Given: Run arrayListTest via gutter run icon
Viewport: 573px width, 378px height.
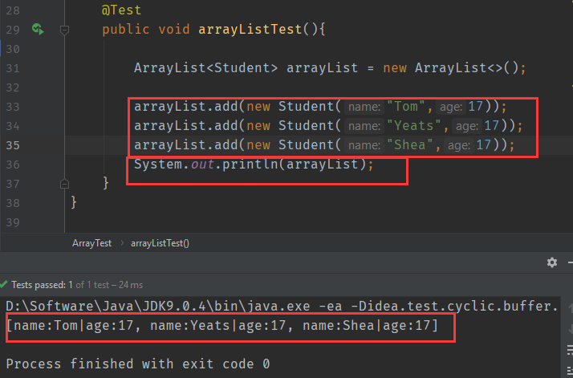Looking at the screenshot, I should [x=38, y=29].
